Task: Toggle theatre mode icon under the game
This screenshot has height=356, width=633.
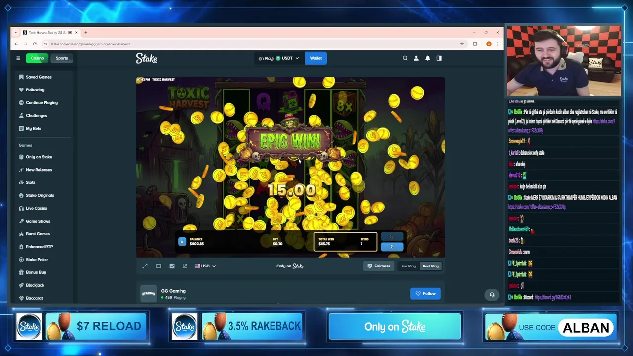Action: pos(159,266)
